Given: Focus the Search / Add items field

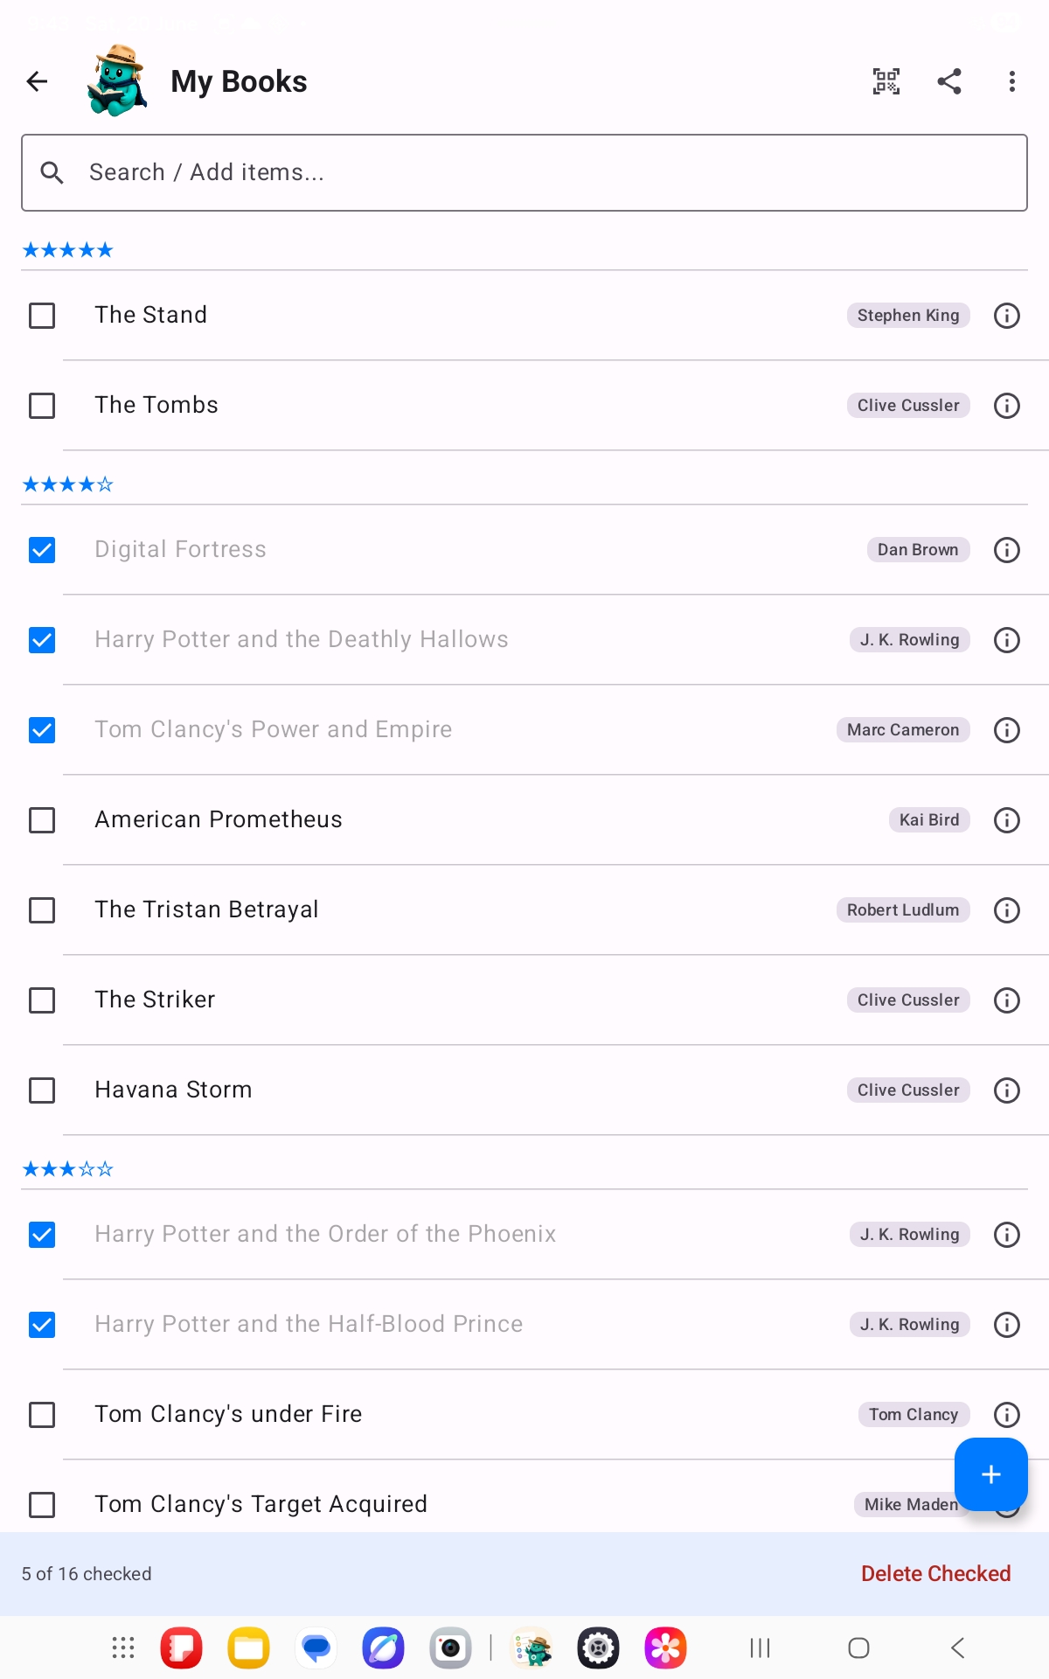Looking at the screenshot, I should (524, 172).
